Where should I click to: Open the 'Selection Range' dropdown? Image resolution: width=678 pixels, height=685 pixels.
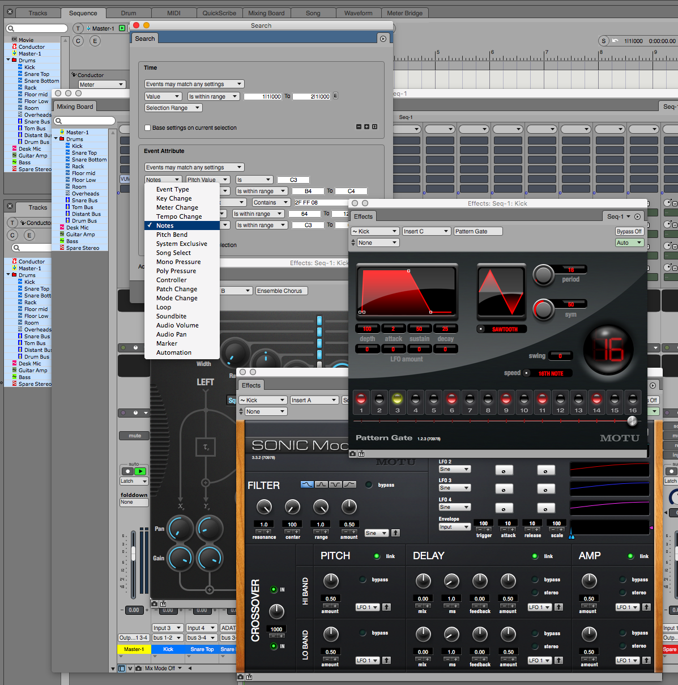coord(173,108)
